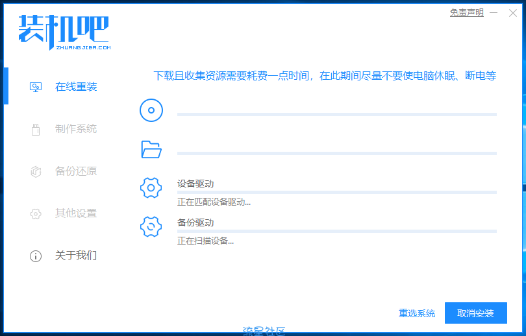
Task: Open the 其他设置 tab
Action: tap(76, 213)
